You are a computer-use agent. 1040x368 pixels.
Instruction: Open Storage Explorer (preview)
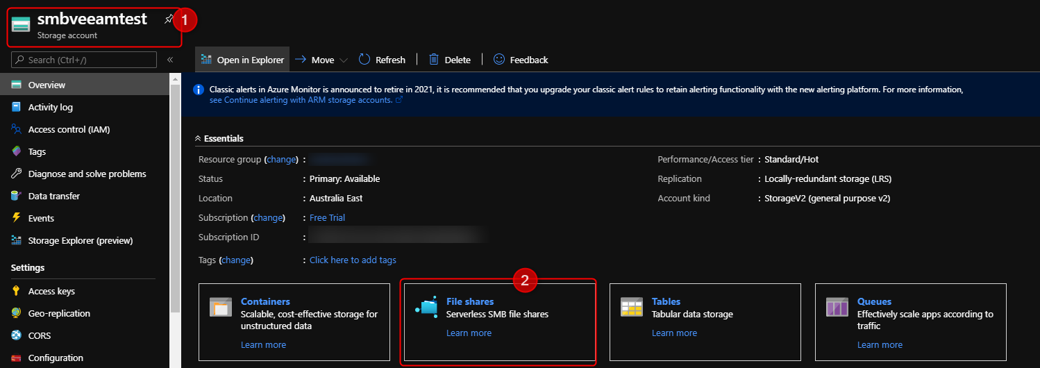[80, 240]
